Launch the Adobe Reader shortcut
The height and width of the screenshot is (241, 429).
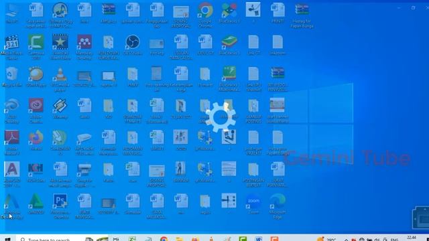point(12,143)
